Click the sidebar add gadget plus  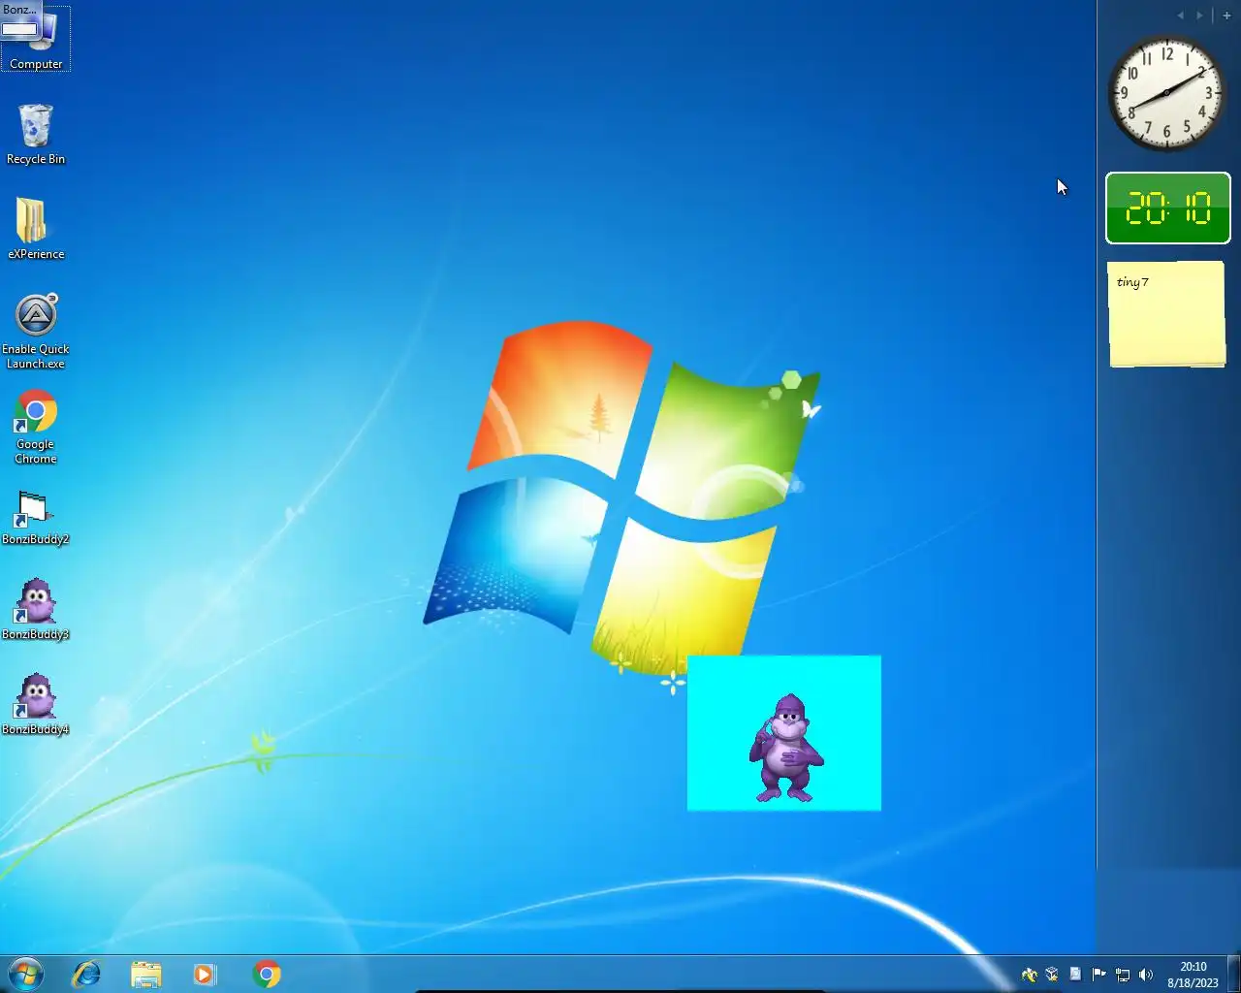tap(1226, 15)
